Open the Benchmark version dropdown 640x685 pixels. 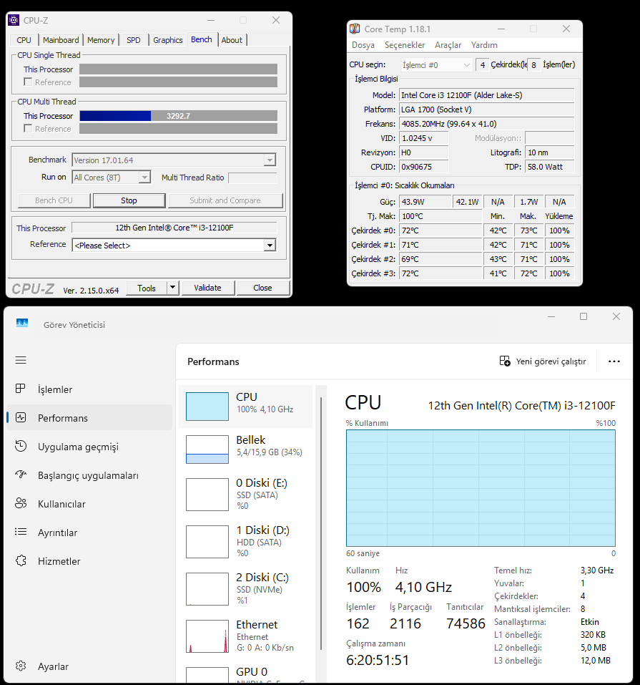pyautogui.click(x=174, y=160)
